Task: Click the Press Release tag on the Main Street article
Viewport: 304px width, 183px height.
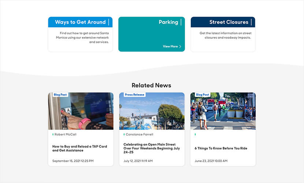Action: click(x=134, y=95)
